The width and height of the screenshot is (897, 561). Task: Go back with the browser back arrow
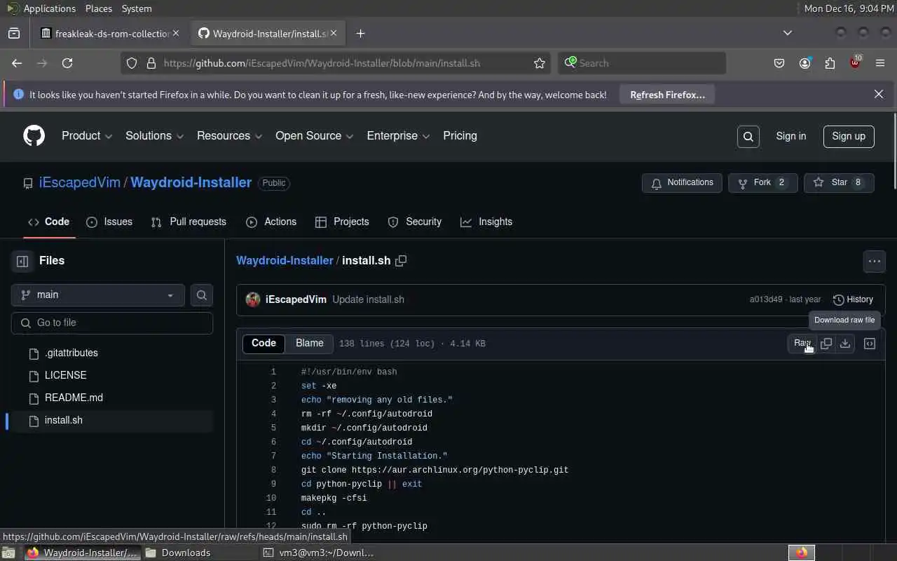click(x=17, y=63)
